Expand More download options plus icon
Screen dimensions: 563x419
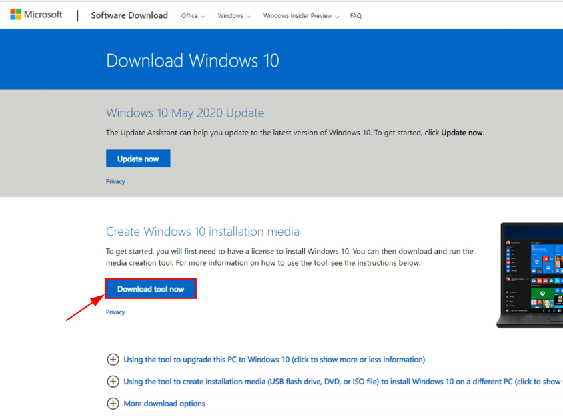113,404
